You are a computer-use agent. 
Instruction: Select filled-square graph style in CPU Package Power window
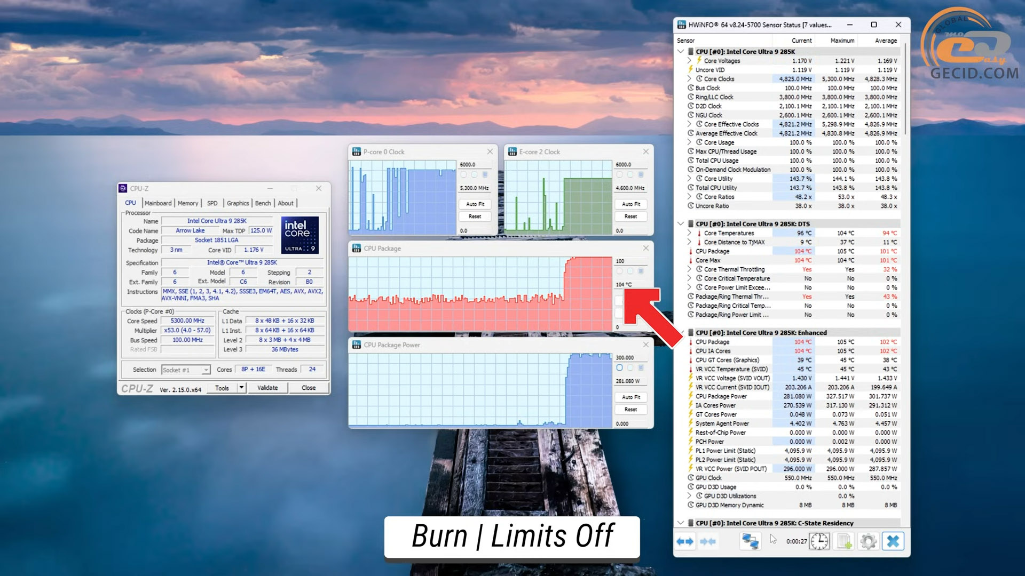point(641,367)
